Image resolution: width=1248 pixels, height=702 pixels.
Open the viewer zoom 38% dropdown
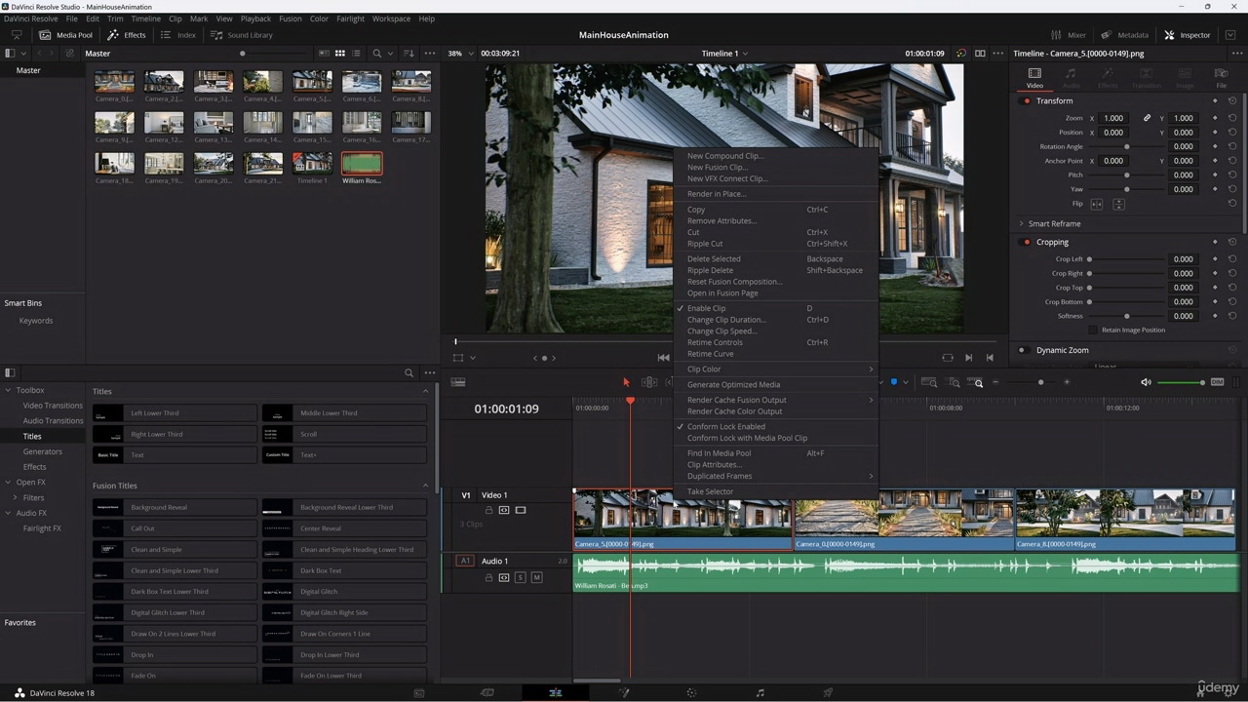point(460,54)
